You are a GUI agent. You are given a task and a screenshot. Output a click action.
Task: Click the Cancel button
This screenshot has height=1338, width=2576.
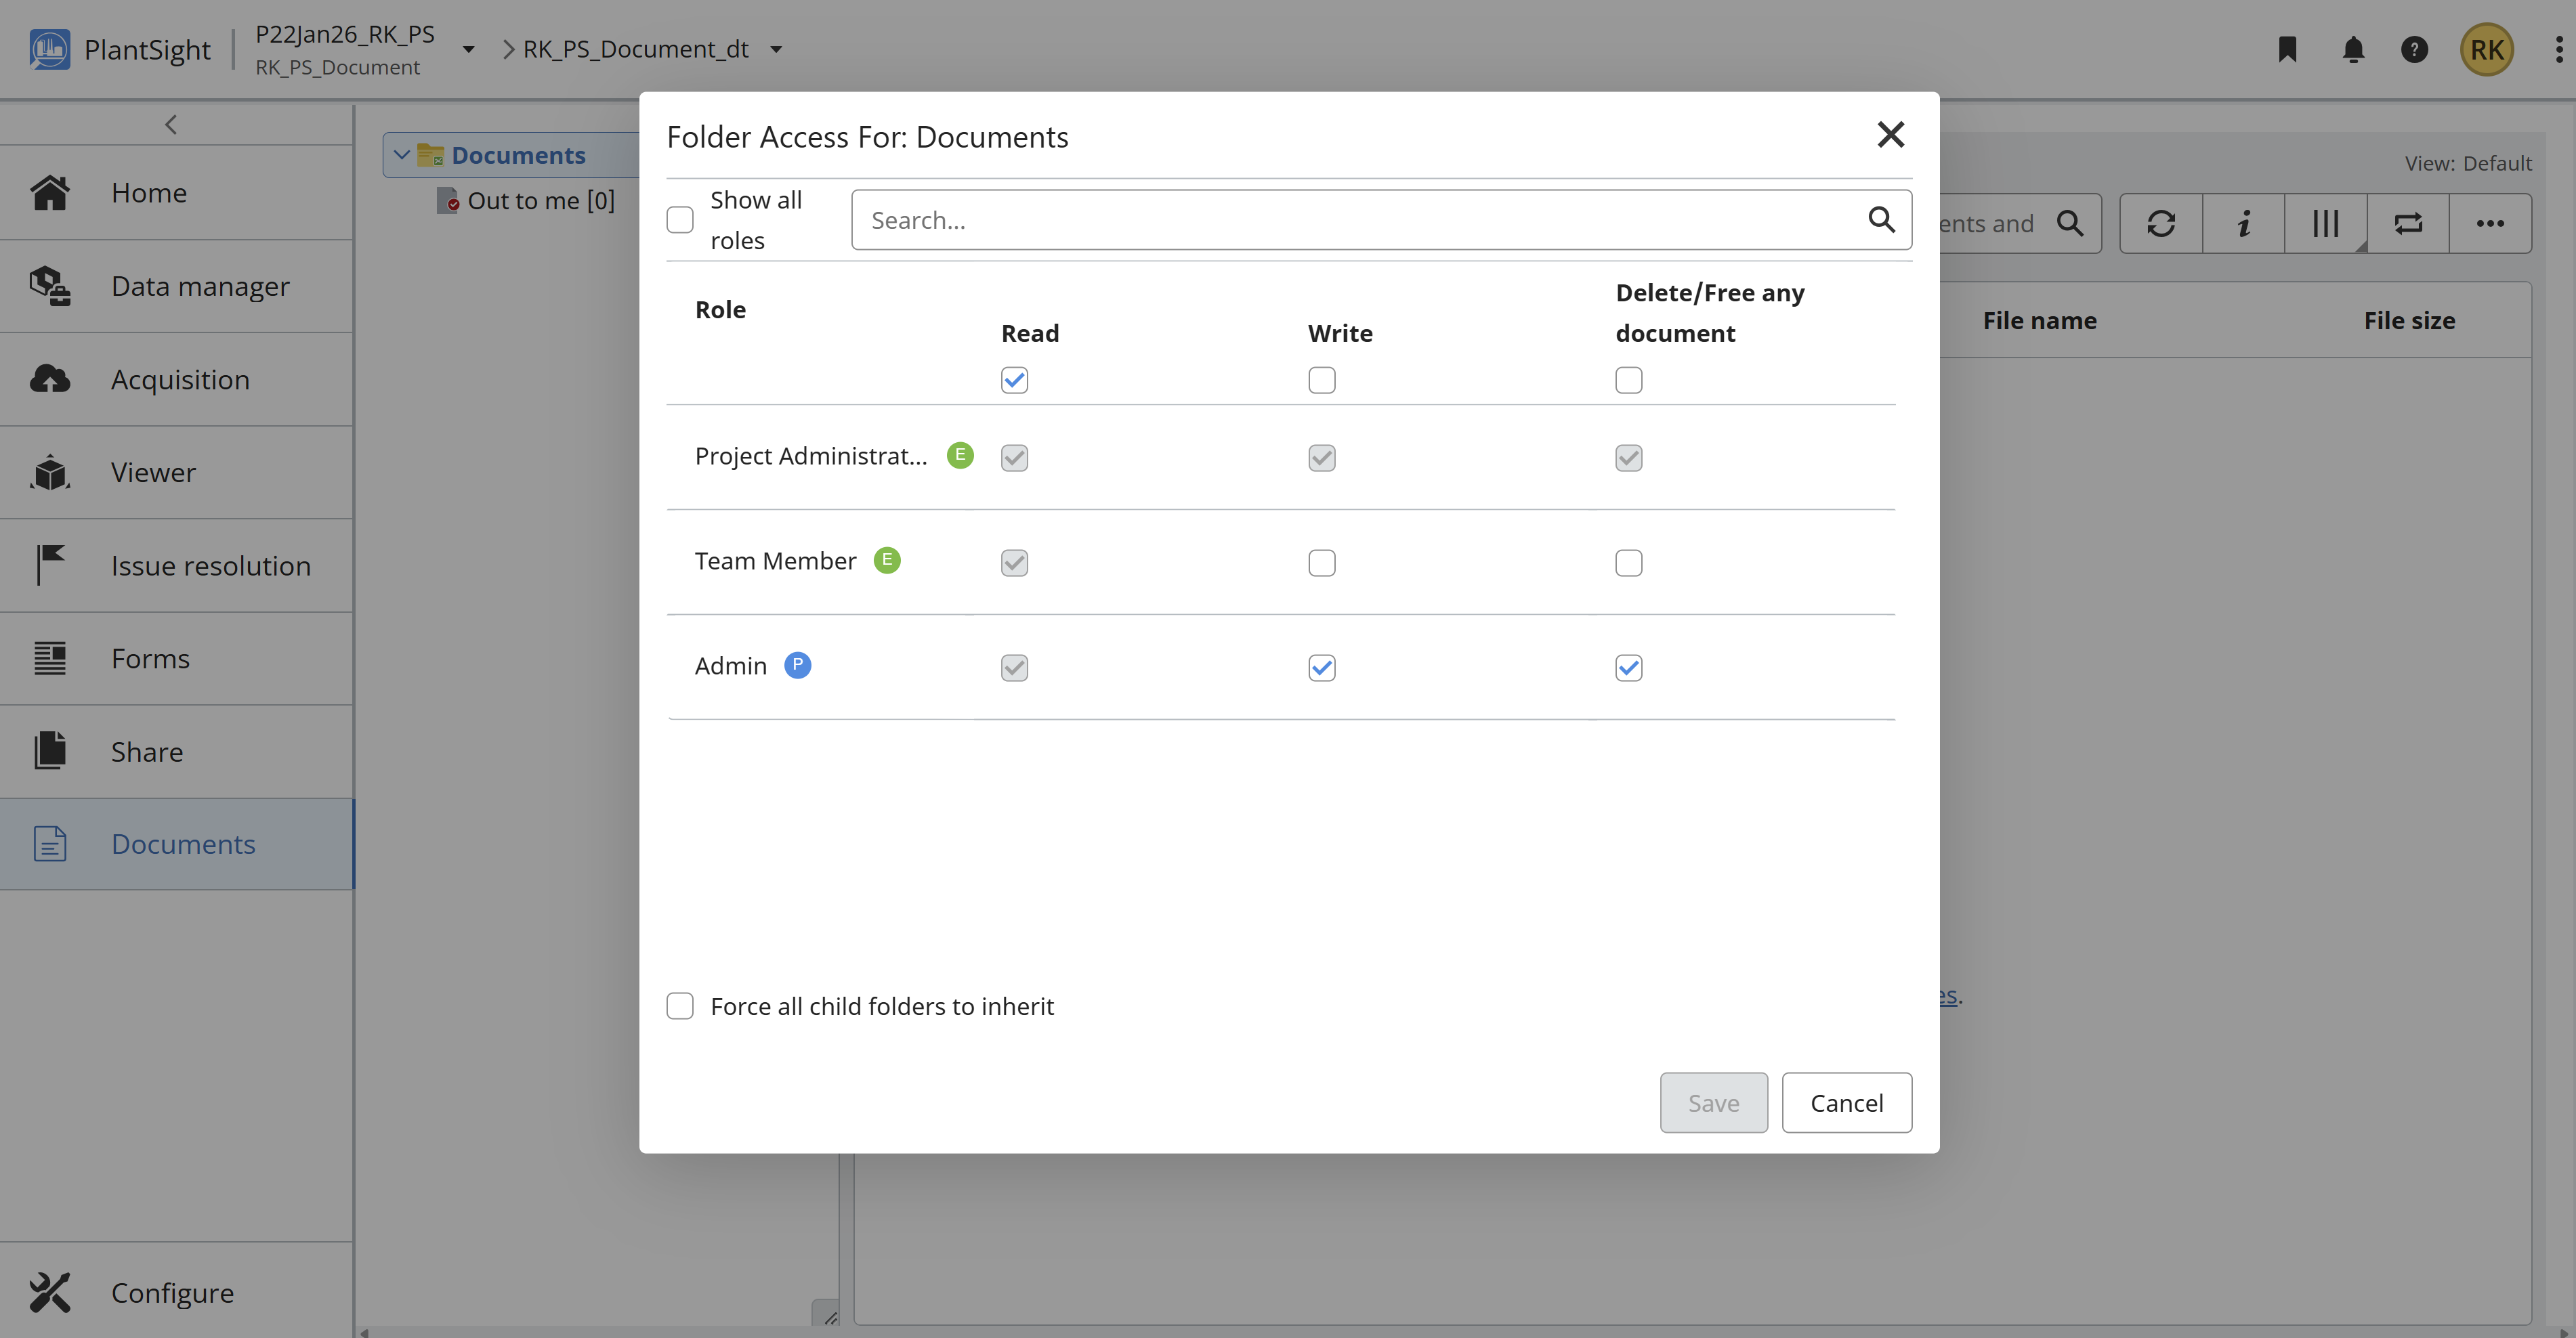click(1846, 1103)
